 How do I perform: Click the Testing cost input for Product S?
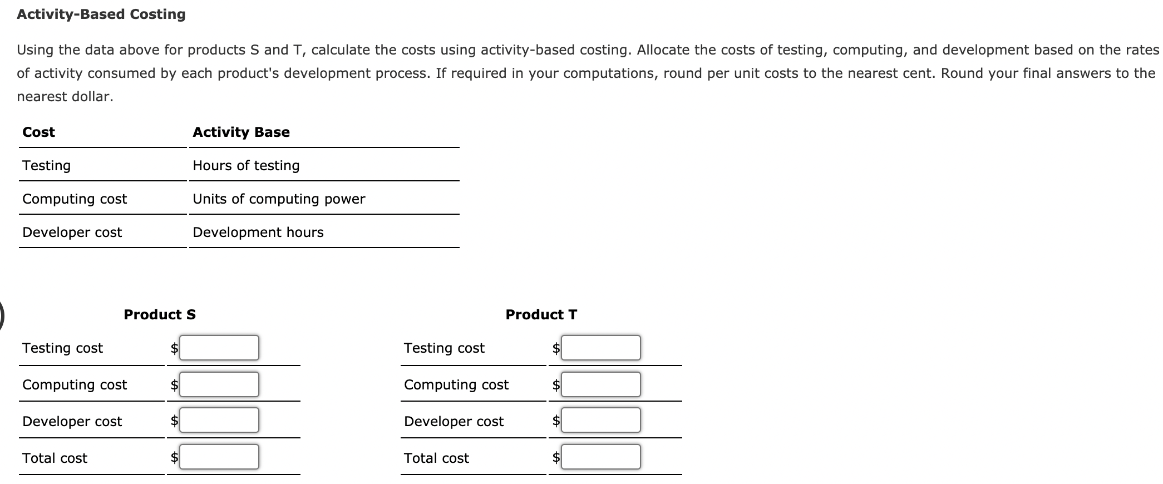[219, 347]
